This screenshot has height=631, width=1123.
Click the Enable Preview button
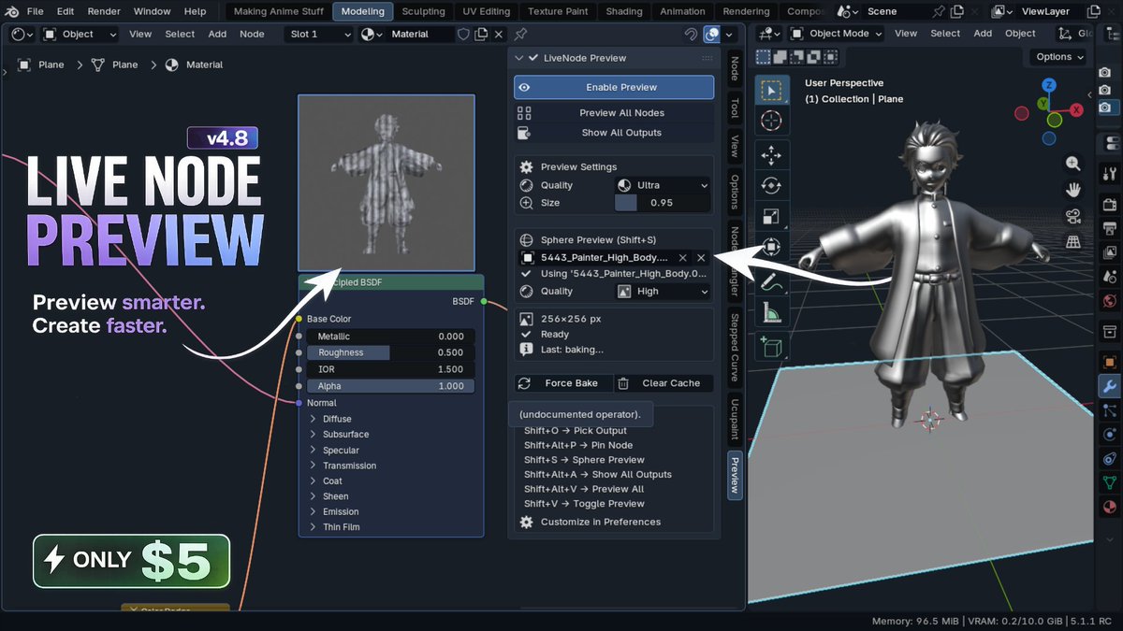[x=614, y=87]
